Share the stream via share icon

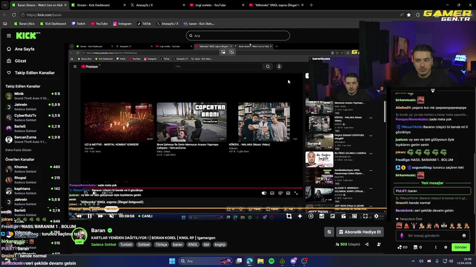(367, 244)
